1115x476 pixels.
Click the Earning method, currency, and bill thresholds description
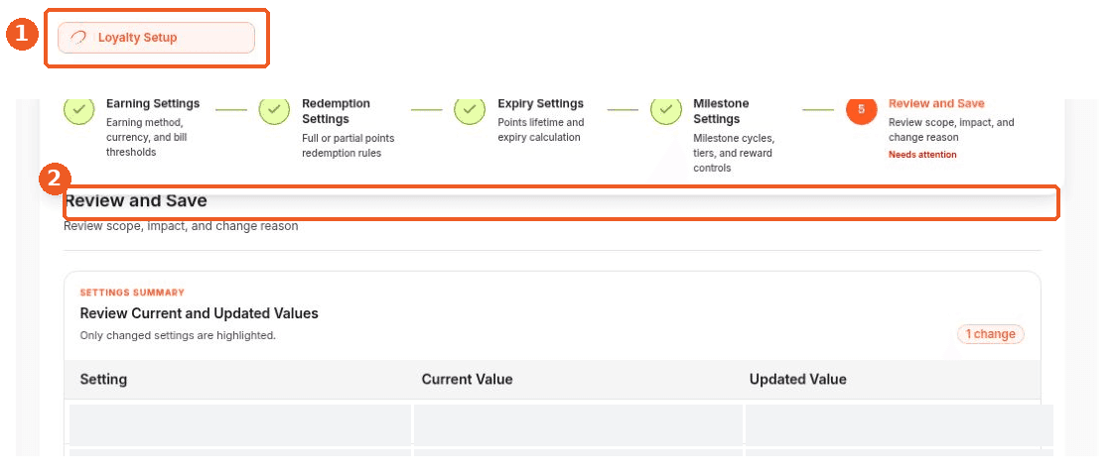point(147,137)
